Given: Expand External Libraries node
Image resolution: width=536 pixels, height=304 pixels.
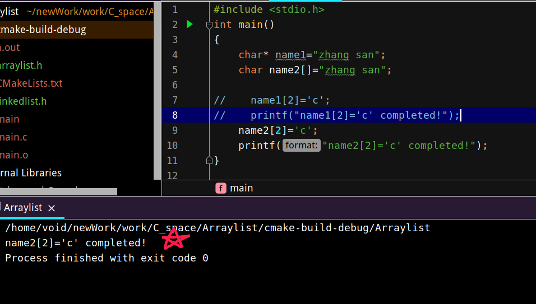Looking at the screenshot, I should click(x=31, y=173).
